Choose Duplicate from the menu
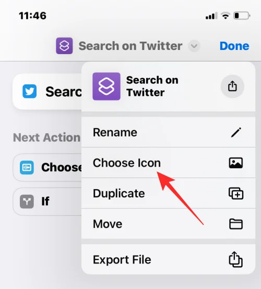Screen dimensions: 261x289 point(168,193)
